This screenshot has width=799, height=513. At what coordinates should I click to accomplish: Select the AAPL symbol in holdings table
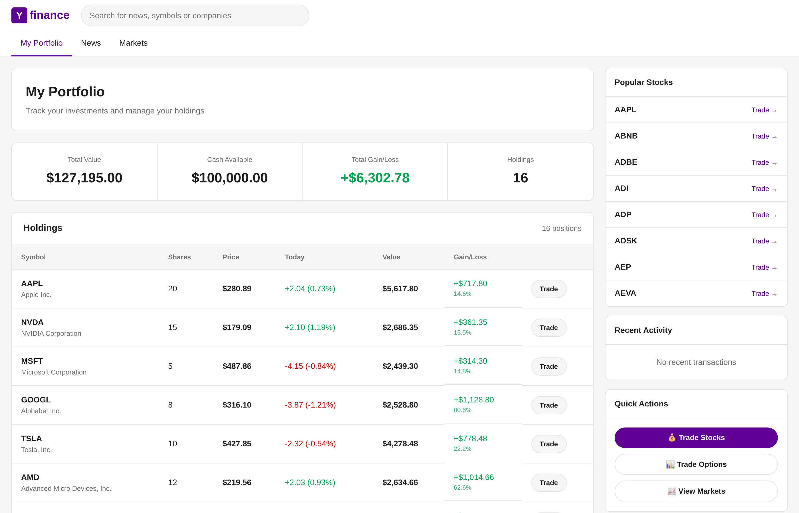[x=32, y=284]
